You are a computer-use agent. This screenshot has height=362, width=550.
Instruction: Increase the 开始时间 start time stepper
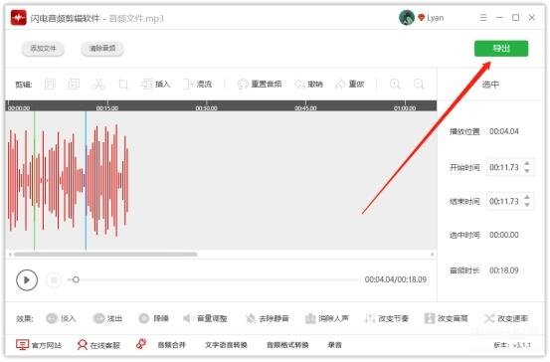(527, 163)
